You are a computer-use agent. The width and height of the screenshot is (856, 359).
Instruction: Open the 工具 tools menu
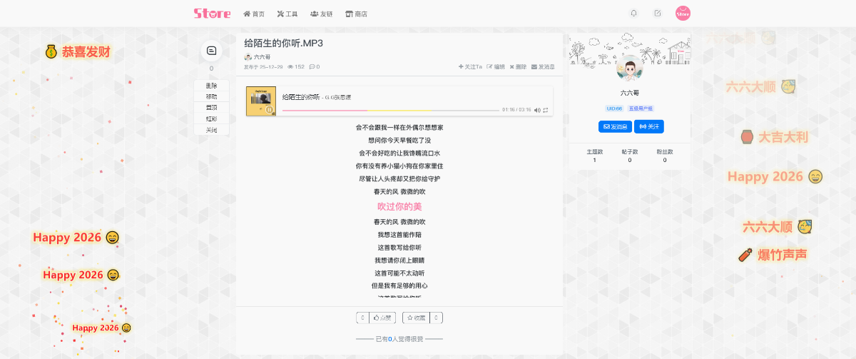click(x=287, y=14)
